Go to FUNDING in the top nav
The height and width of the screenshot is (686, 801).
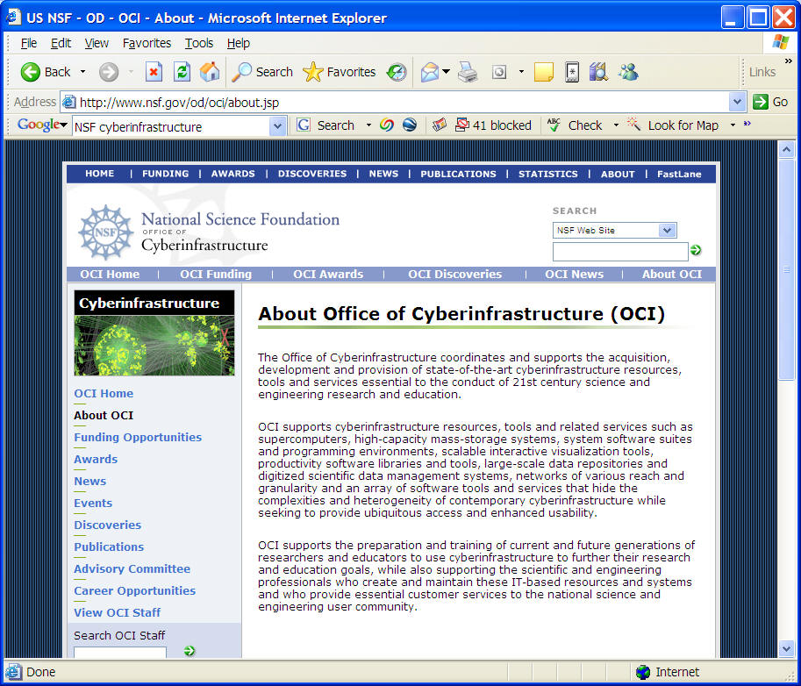click(x=166, y=174)
